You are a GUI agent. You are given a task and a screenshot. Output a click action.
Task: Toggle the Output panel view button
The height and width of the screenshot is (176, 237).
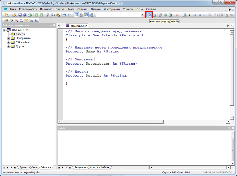coord(86,15)
